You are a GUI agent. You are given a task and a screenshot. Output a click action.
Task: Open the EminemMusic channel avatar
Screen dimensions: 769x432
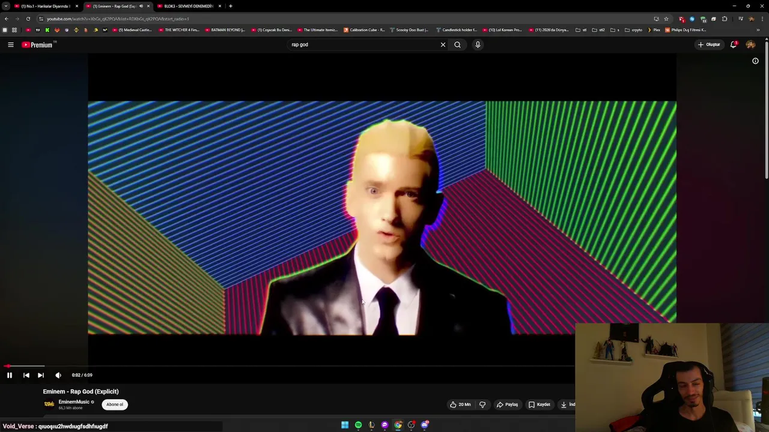(x=49, y=404)
